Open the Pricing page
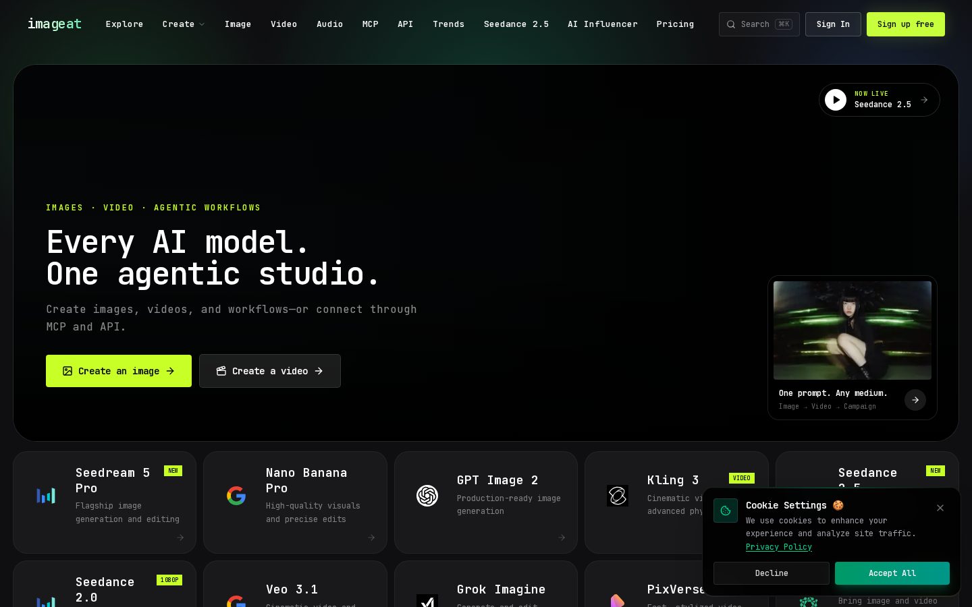 [675, 24]
